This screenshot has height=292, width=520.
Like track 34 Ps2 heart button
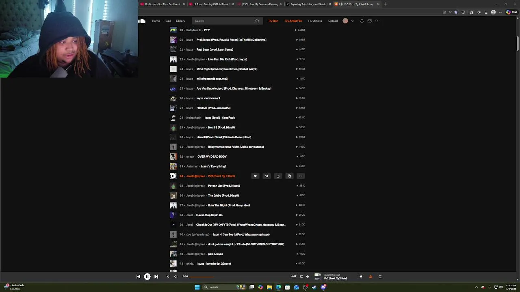point(255,176)
